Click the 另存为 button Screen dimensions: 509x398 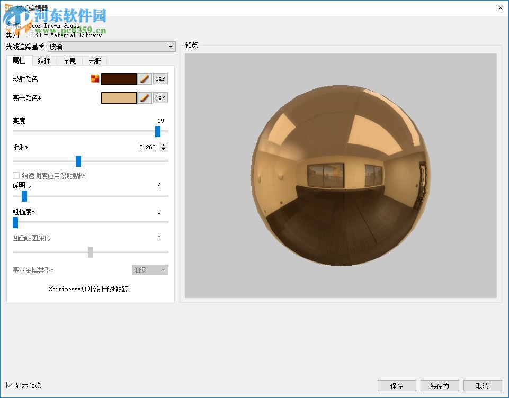[439, 385]
